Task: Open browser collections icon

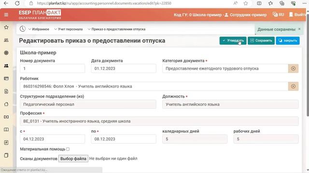Action: click(x=282, y=3)
